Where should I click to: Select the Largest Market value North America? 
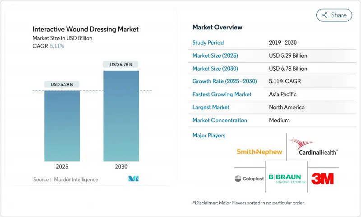286,107
